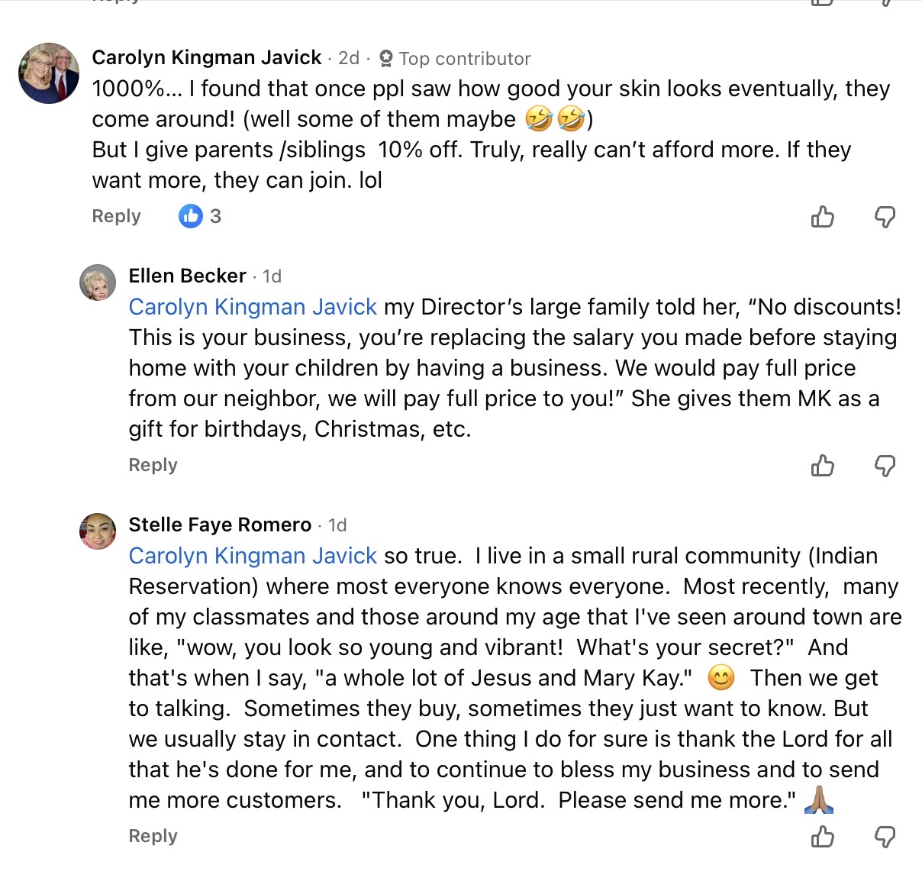Like Carolyn Kingman Javick's comment
Image resolution: width=922 pixels, height=878 pixels.
click(x=822, y=218)
